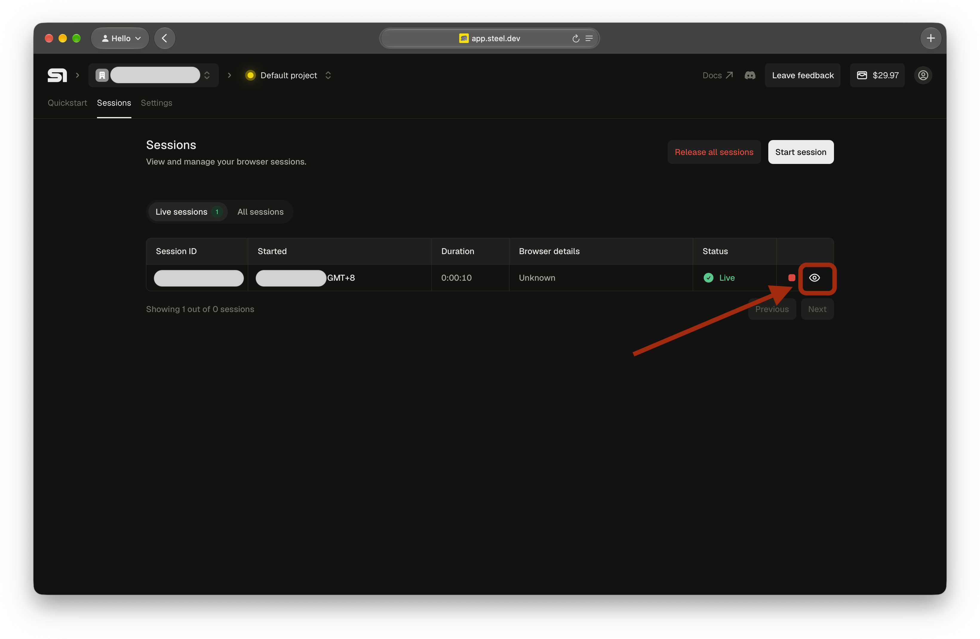View the live session with eye icon
The image size is (980, 639).
[815, 278]
